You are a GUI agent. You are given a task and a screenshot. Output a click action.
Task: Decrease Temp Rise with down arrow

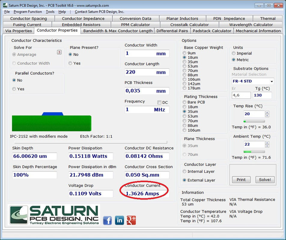[x=267, y=115]
